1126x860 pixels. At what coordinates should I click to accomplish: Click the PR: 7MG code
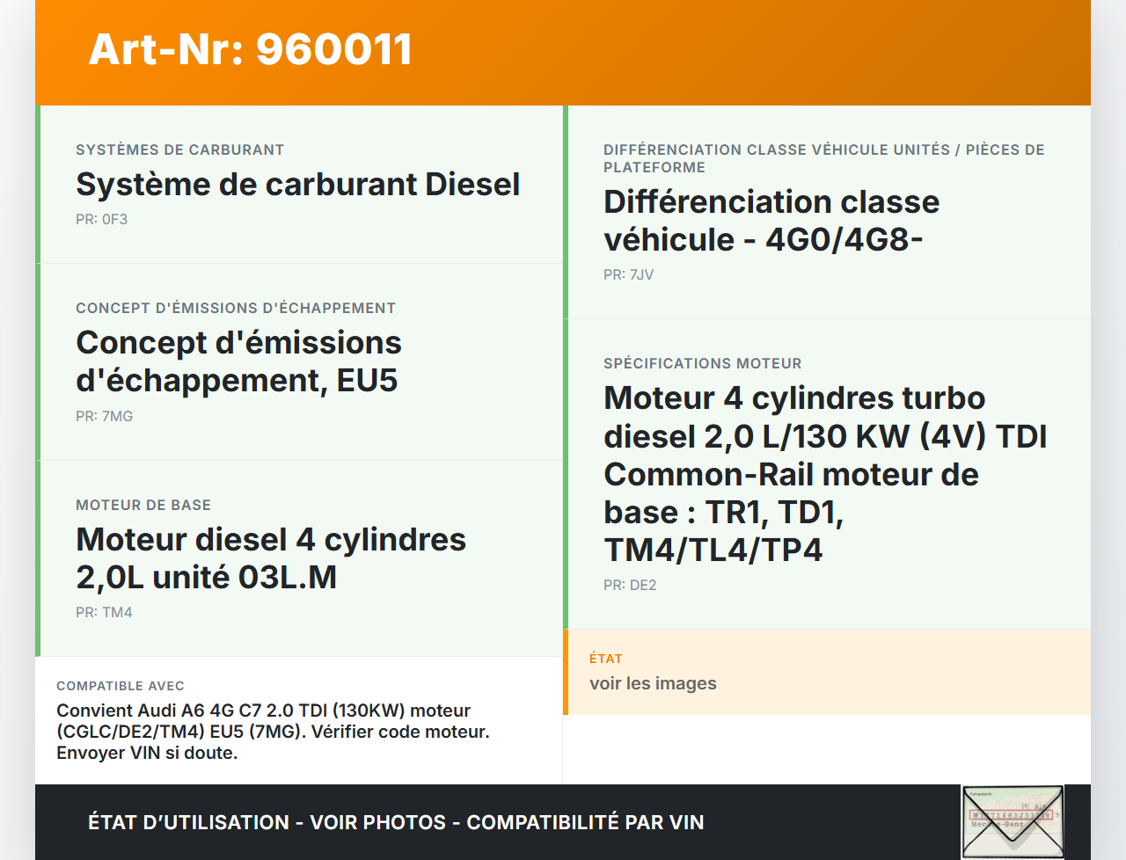click(104, 417)
